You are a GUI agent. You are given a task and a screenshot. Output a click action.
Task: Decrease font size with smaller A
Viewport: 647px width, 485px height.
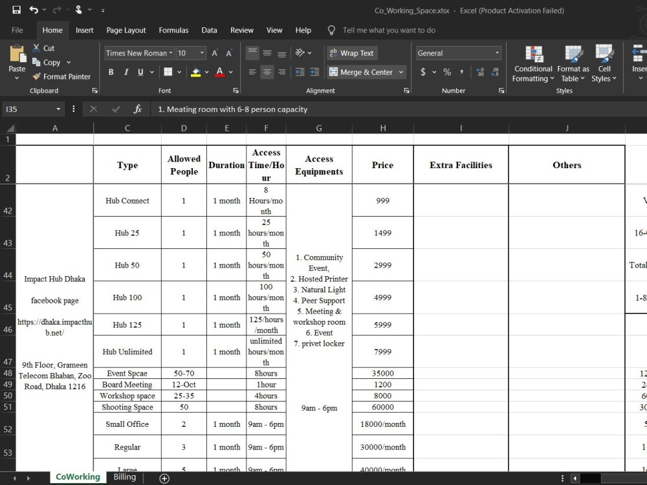[x=229, y=53]
